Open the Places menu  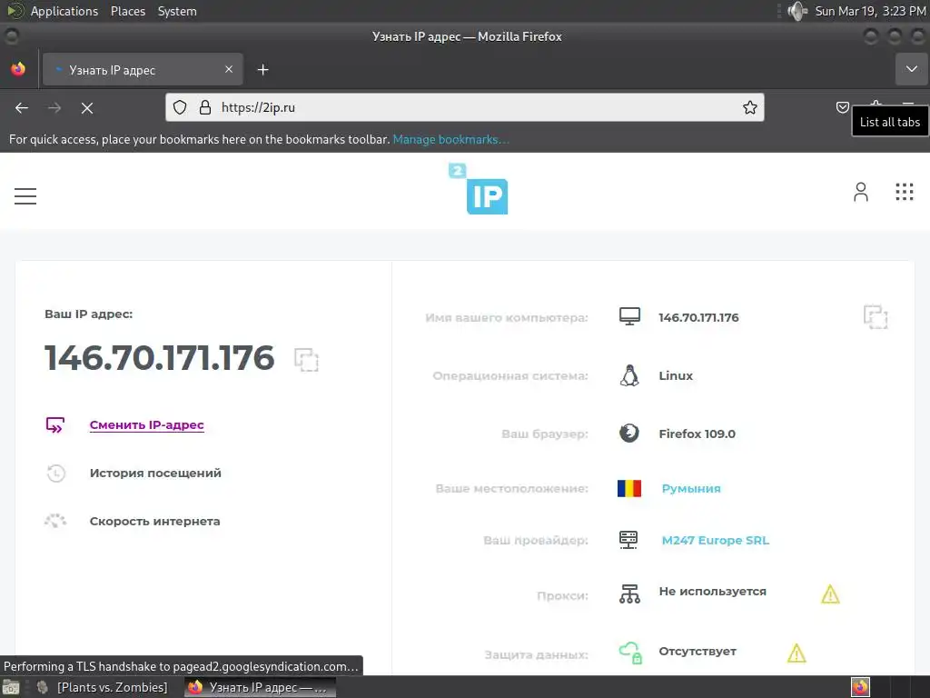(x=128, y=11)
